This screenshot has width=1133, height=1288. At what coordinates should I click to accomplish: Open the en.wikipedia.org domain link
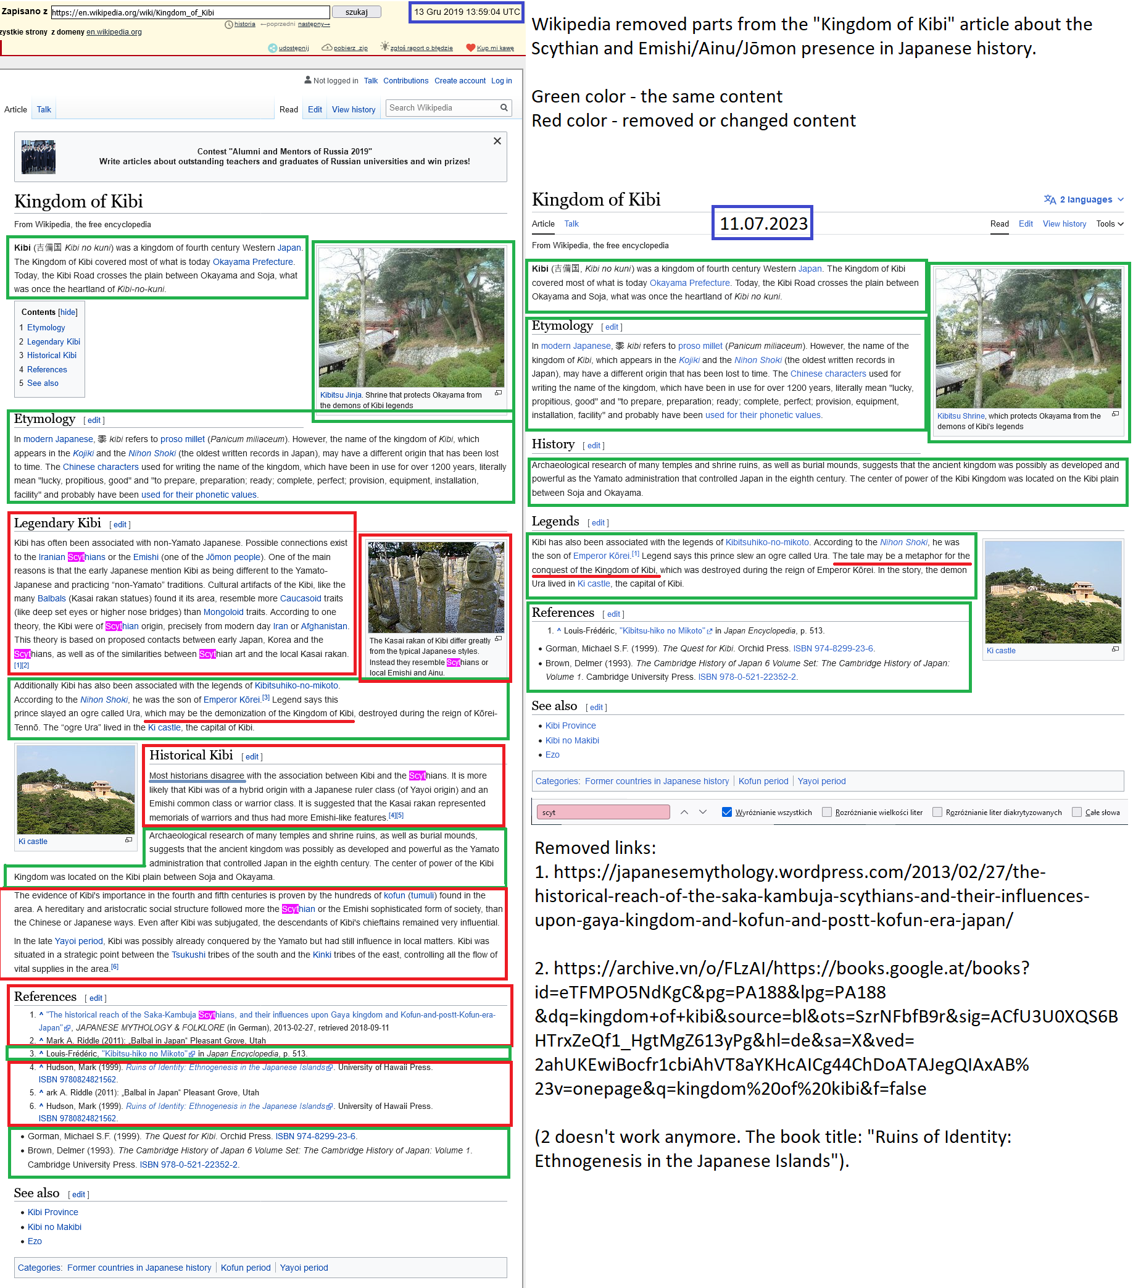[114, 32]
